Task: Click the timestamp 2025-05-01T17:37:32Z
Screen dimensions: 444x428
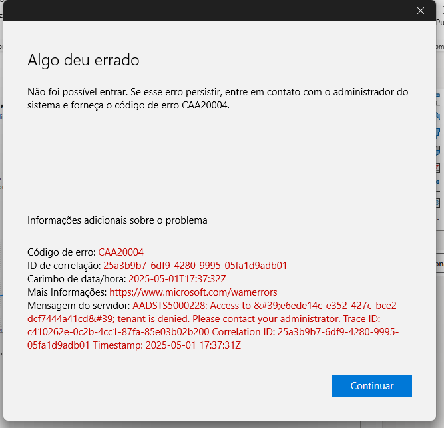Action: pyautogui.click(x=178, y=278)
